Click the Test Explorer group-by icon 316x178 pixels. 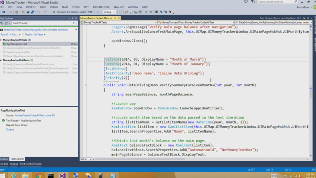click(6, 23)
